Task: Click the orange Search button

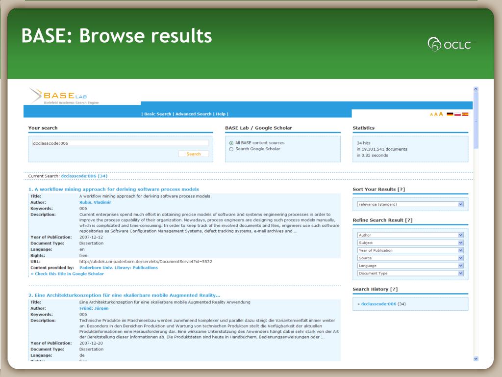Action: coord(194,154)
